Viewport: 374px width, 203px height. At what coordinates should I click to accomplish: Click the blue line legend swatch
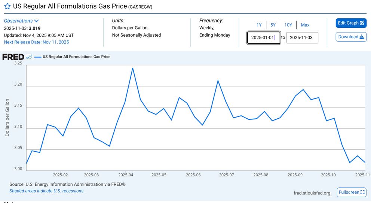point(37,57)
